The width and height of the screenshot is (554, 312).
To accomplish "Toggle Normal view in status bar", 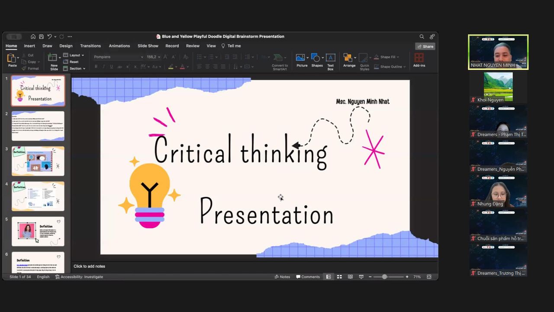I will [329, 277].
